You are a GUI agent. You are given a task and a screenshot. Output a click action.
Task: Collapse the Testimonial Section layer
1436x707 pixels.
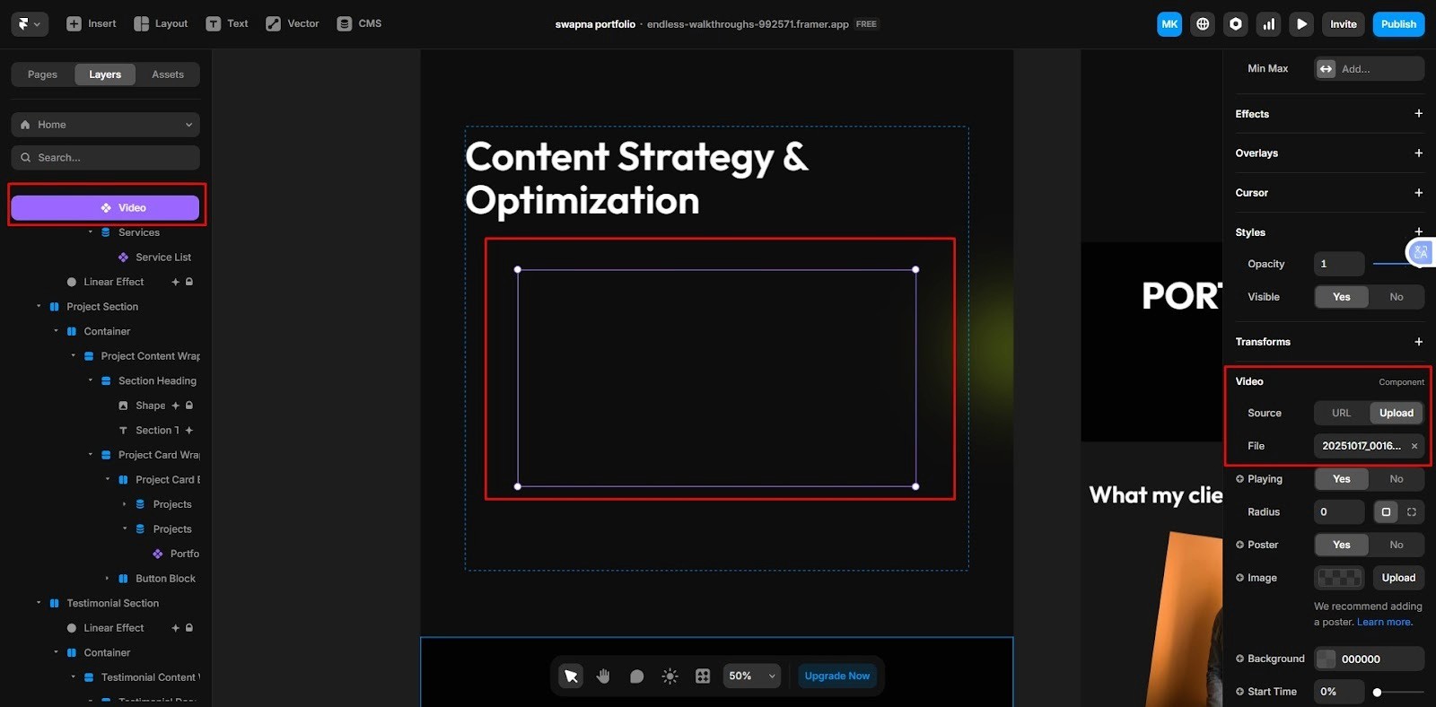[x=39, y=603]
